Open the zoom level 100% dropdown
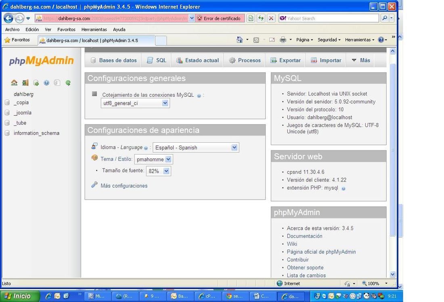Screen dimensions: 444x302 [386, 283]
